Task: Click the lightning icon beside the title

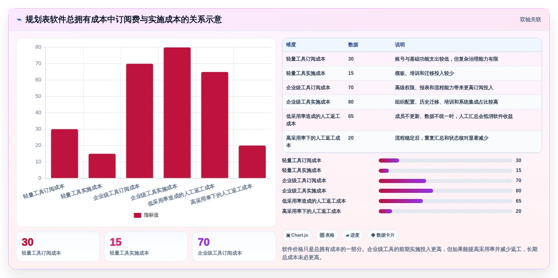Action: pos(19,20)
